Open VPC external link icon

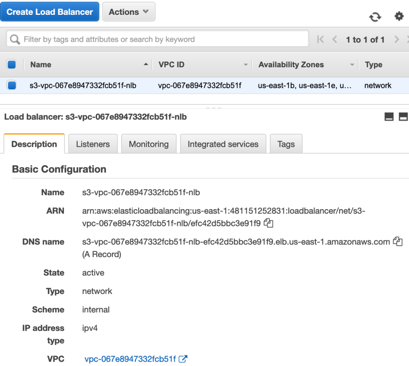tap(183, 359)
